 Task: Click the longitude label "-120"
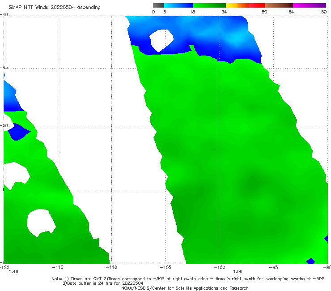(4, 267)
